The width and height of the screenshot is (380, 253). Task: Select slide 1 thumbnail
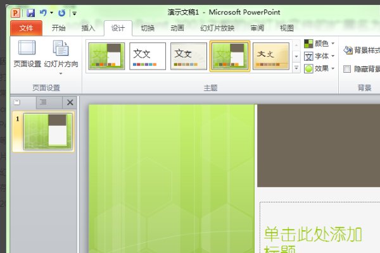click(x=48, y=131)
